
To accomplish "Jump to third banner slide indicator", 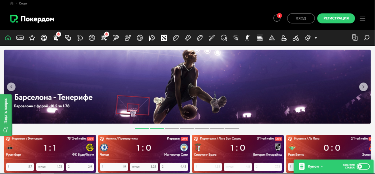I will pyautogui.click(x=172, y=128).
